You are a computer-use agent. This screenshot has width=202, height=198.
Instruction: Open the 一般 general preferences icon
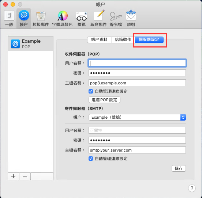click(x=9, y=18)
